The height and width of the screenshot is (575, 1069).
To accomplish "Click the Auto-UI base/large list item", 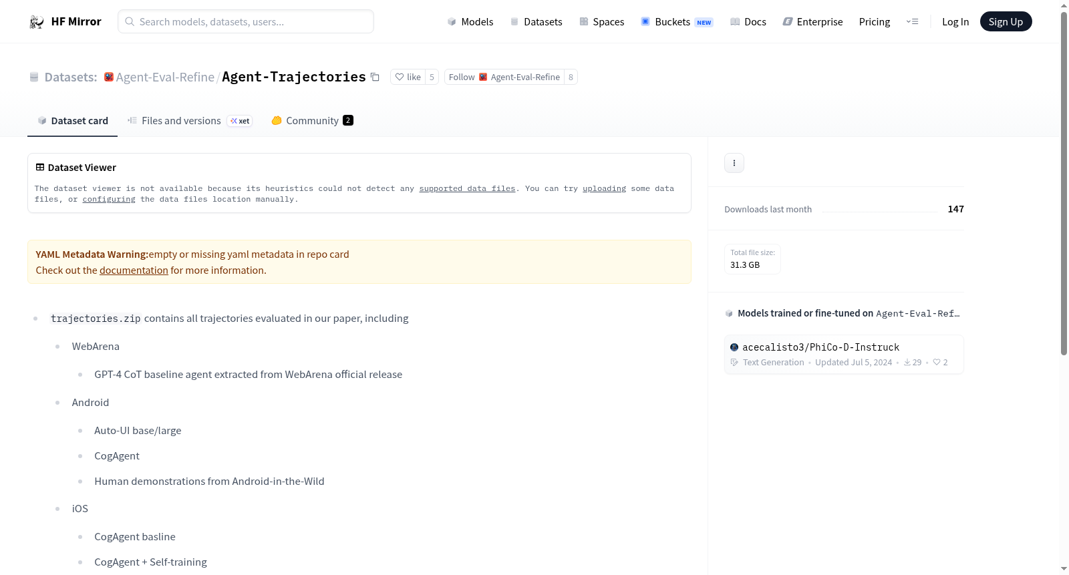I will point(138,431).
